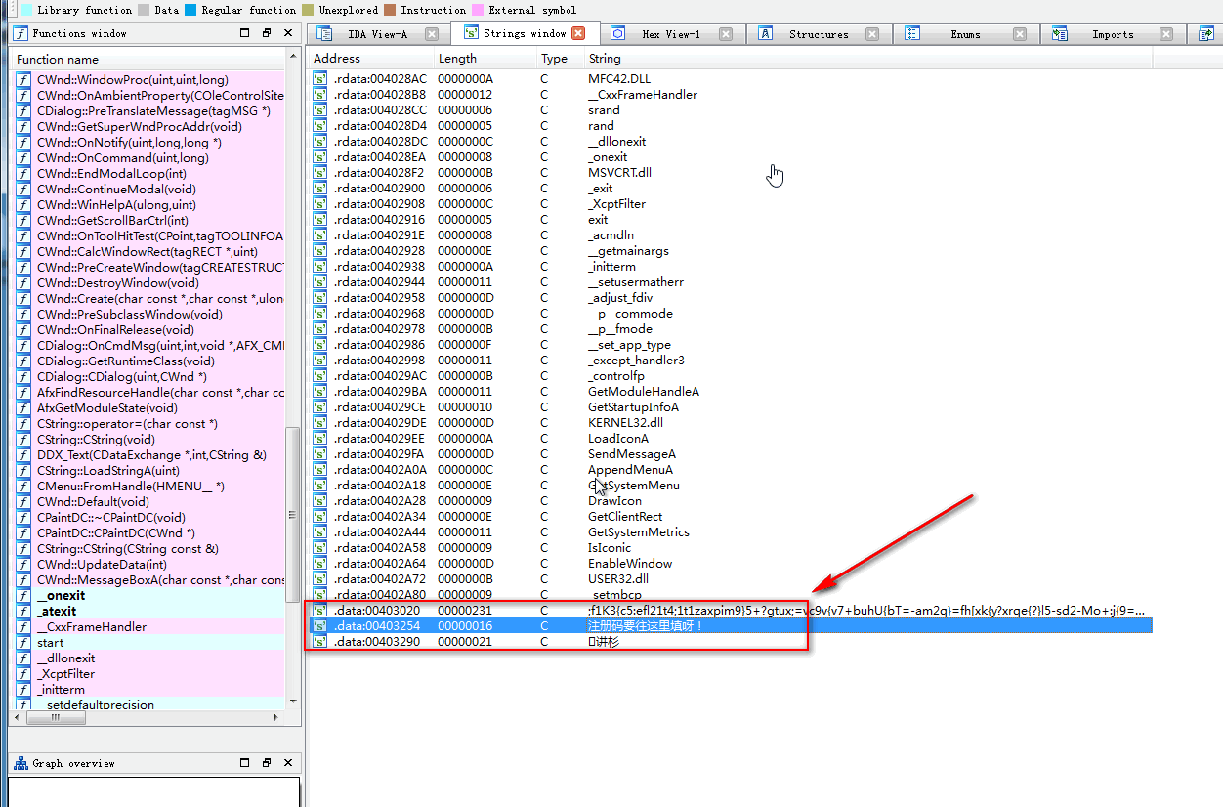The width and height of the screenshot is (1223, 807).
Task: Select CWnd::EndModalLoop(int) function
Action: tap(148, 174)
